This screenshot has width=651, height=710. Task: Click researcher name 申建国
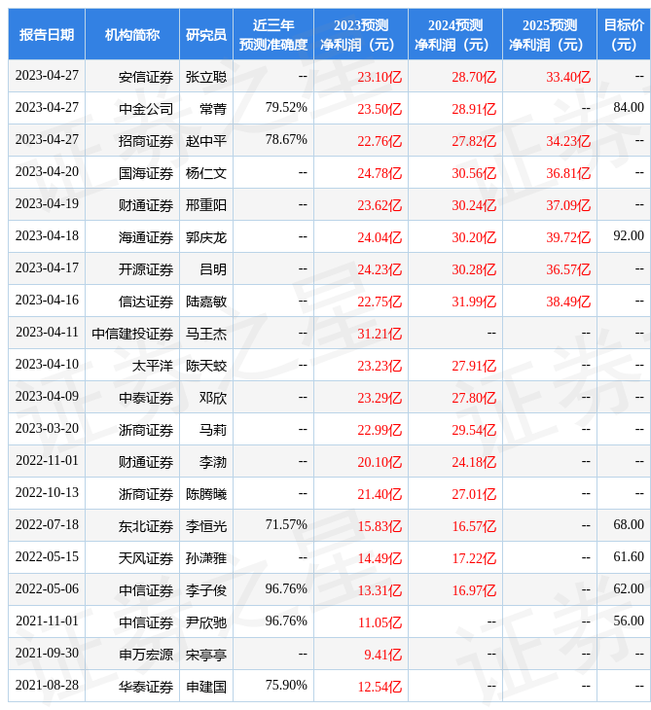pyautogui.click(x=206, y=687)
